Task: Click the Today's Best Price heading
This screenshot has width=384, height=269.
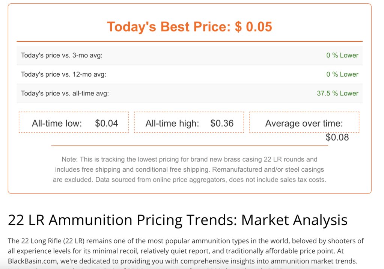Action: tap(189, 26)
